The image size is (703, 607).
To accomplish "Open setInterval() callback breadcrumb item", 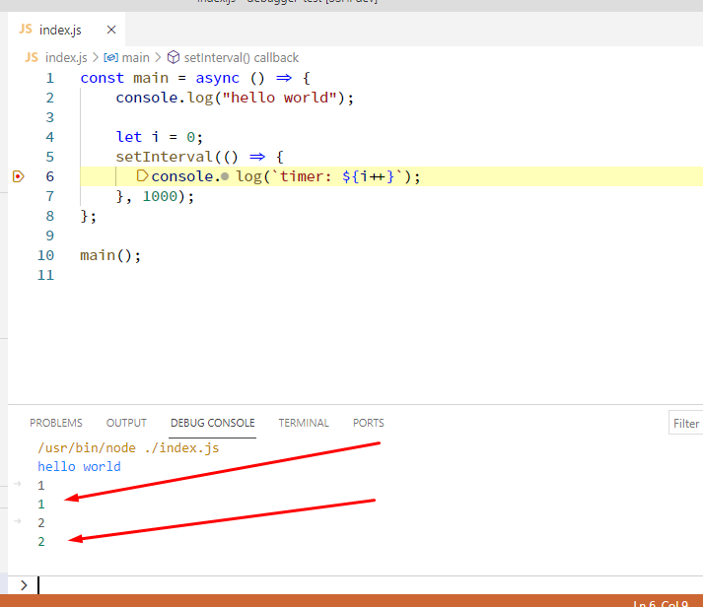I will coord(242,58).
